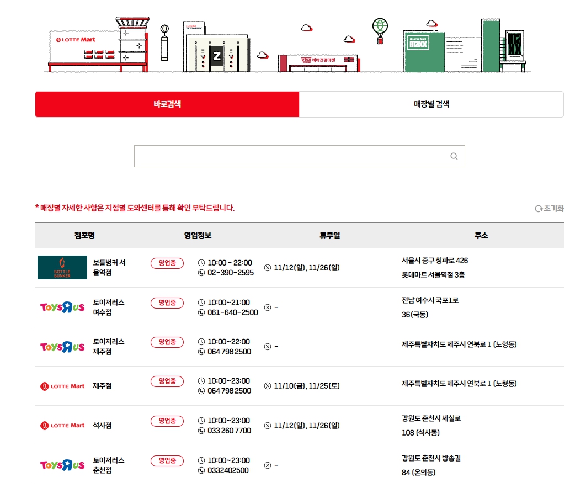Click clock icon in 롯데마트 제주점 row

point(201,381)
